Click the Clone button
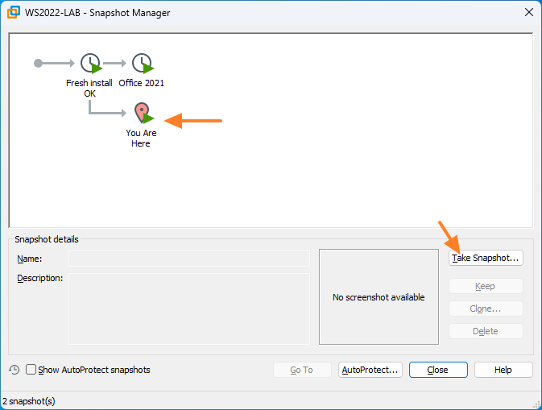 point(486,309)
